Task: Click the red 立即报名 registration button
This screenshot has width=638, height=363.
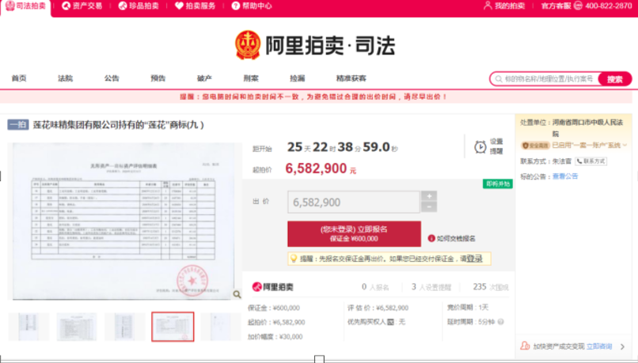Action: [354, 233]
